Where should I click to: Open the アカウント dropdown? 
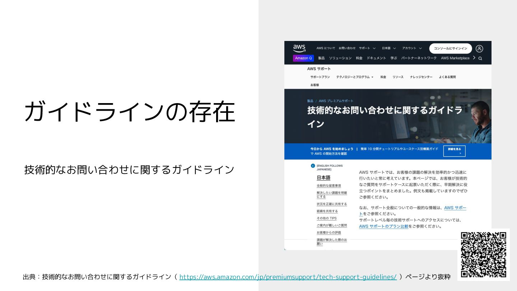pos(412,48)
